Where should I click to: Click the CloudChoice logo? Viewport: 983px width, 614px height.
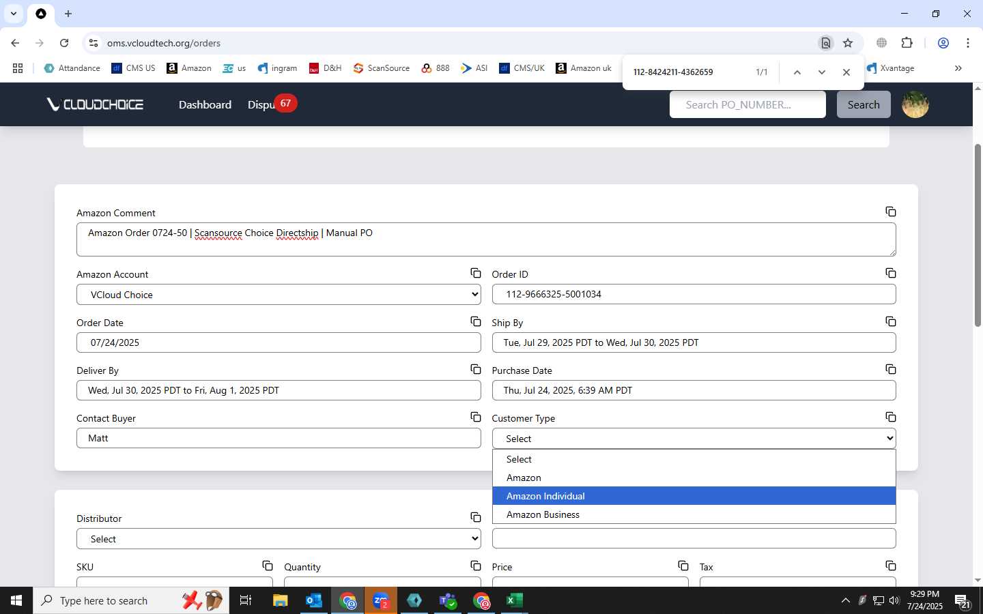coord(95,104)
